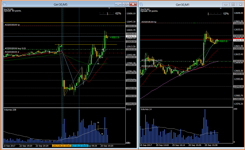This screenshot has height=150, width=245.
Task: Click the 62% candle progress bar in M5
Action: tap(107, 14)
